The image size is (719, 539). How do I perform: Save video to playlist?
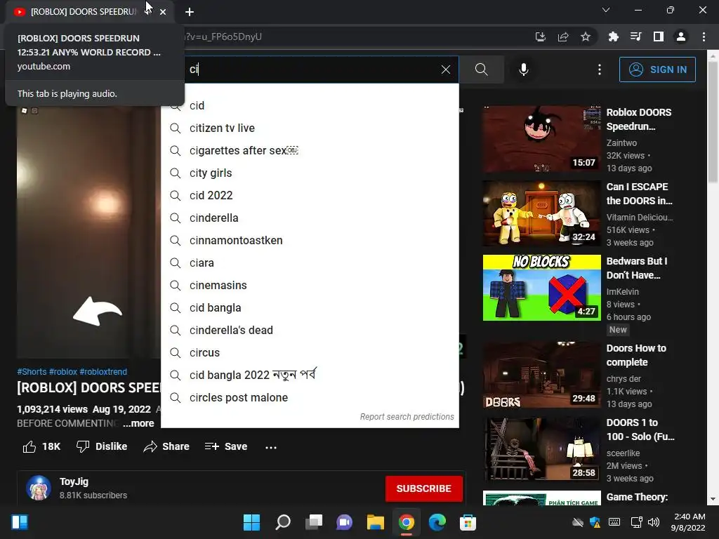[x=226, y=446]
